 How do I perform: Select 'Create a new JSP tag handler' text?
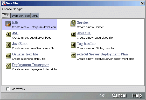95,48
